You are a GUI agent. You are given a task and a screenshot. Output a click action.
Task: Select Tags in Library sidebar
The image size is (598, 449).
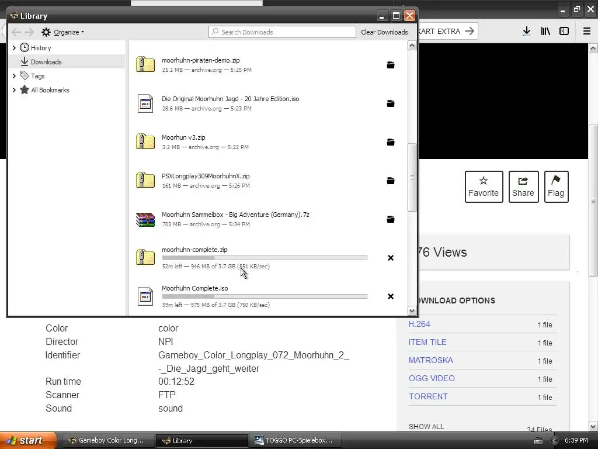point(38,76)
